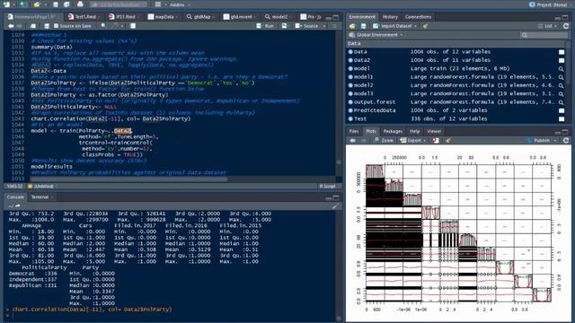Open the Help tab
The width and height of the screenshot is (575, 323).
tap(415, 131)
